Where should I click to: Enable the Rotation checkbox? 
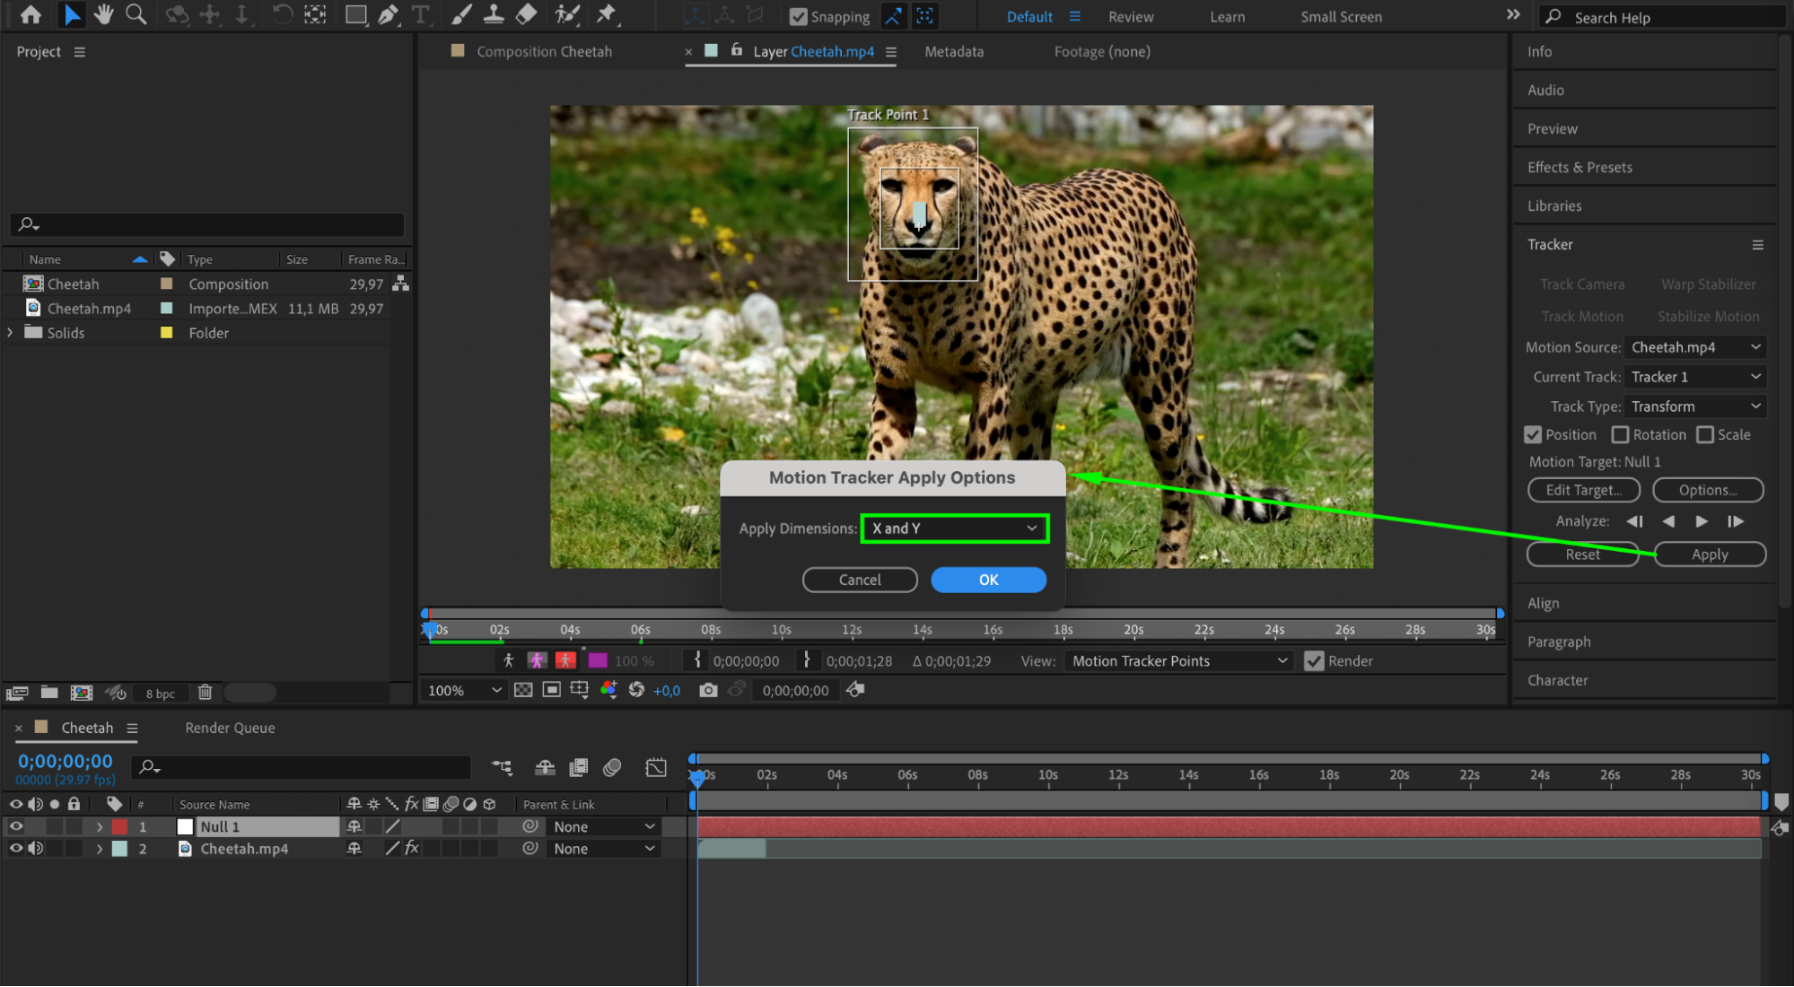1620,435
